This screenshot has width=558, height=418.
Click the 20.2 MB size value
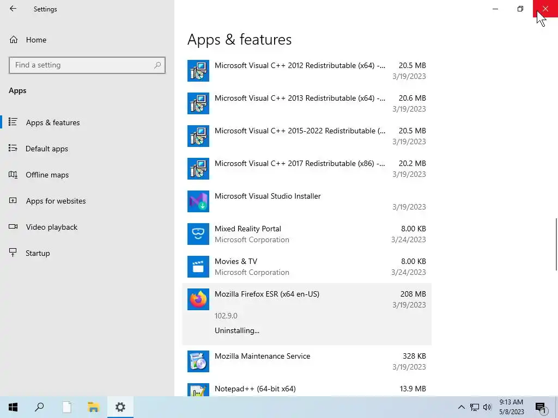point(412,163)
